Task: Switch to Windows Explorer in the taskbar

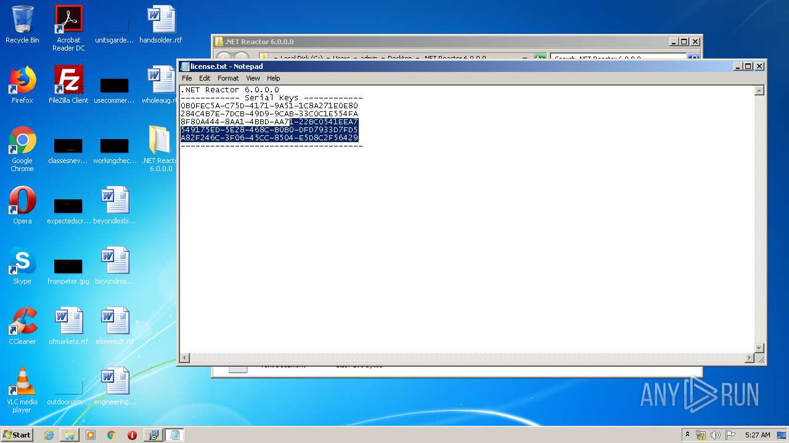Action: pyautogui.click(x=70, y=435)
